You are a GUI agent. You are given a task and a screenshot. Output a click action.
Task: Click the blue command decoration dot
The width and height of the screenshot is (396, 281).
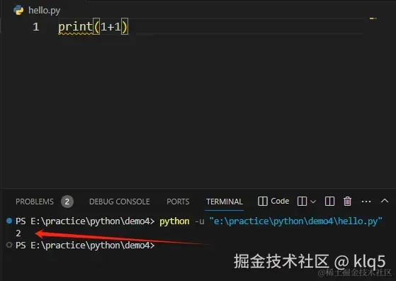click(9, 221)
